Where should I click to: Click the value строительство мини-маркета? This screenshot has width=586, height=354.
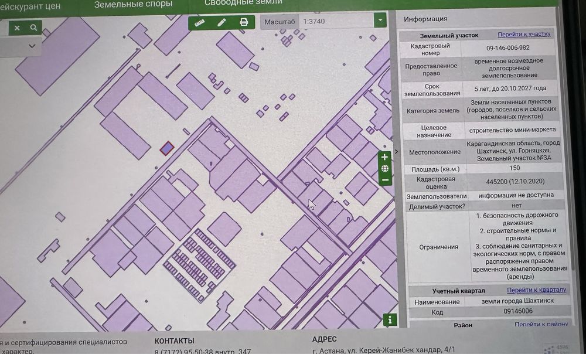pos(512,130)
